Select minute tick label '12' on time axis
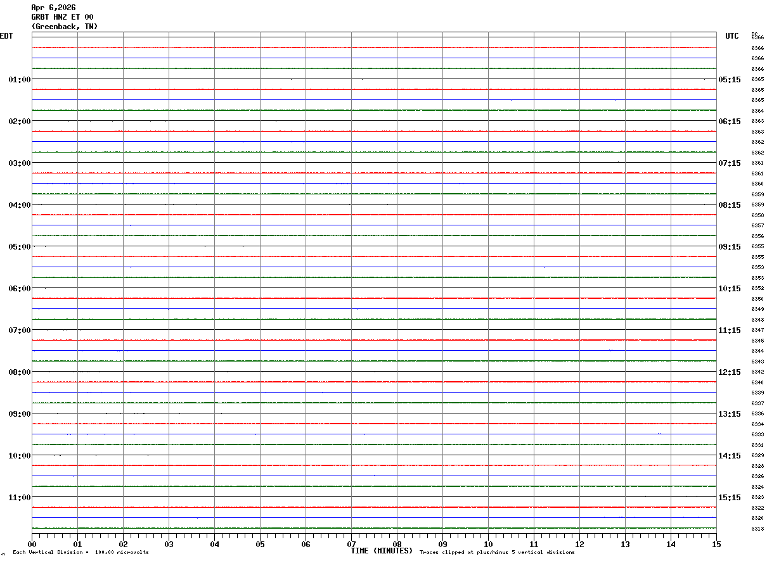This screenshot has width=767, height=561. click(579, 544)
